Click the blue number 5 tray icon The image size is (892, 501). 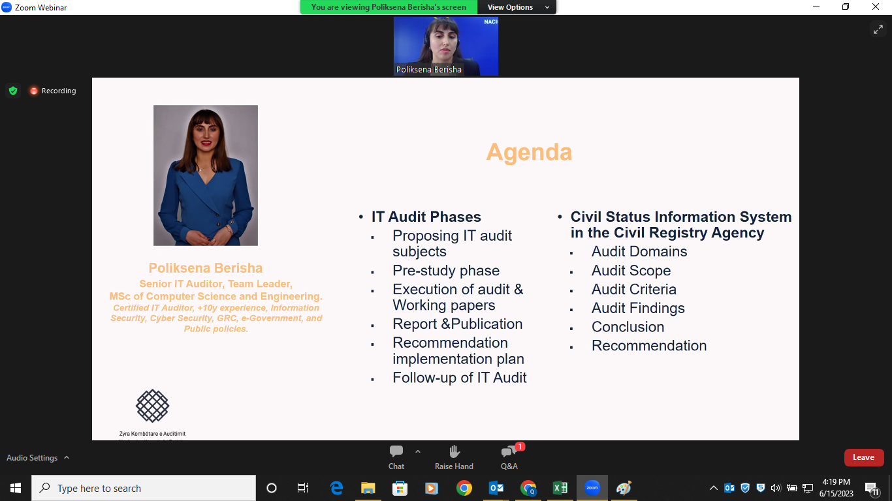(x=761, y=488)
